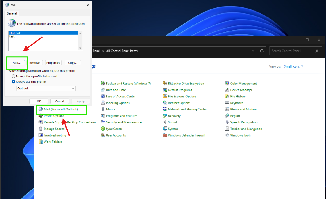326x199 pixels.
Task: Click the Date and Time icon
Action: pos(103,90)
